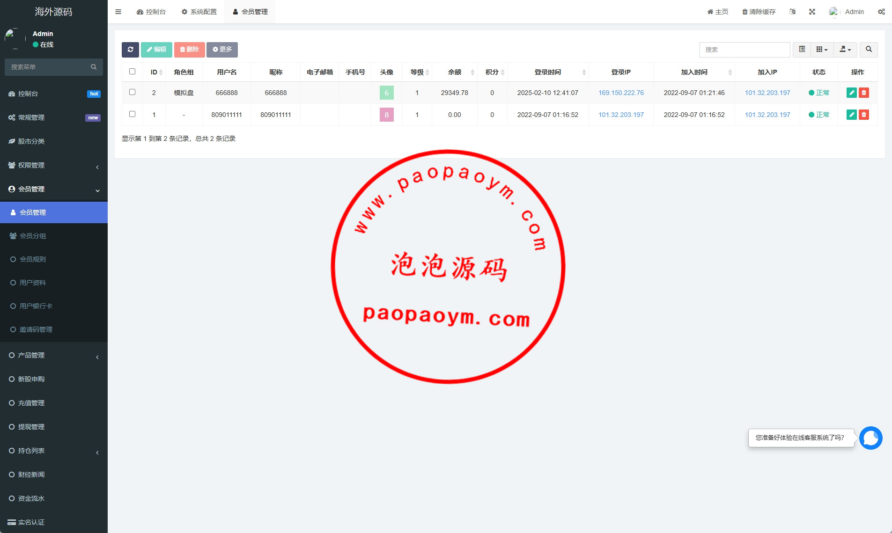The height and width of the screenshot is (533, 892).
Task: Open 新股申购 sidebar item
Action: pyautogui.click(x=54, y=379)
